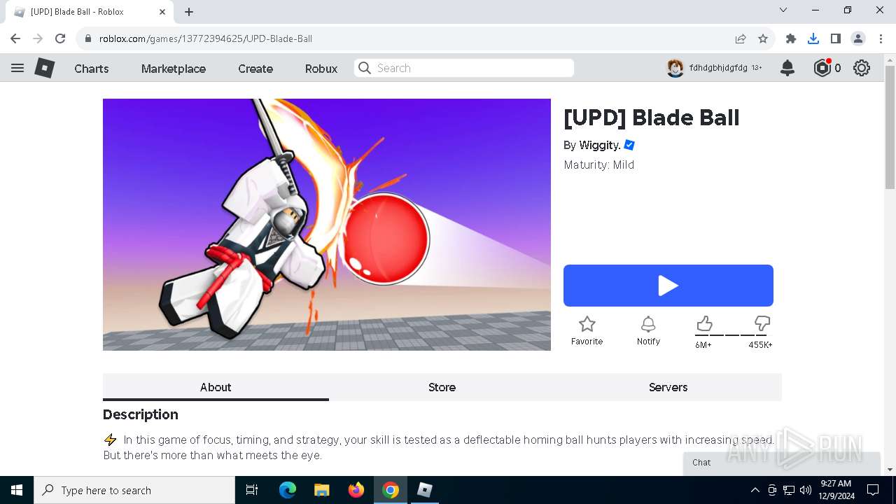The image size is (896, 504).
Task: Open the Chrome extensions puzzle icon
Action: point(791,38)
